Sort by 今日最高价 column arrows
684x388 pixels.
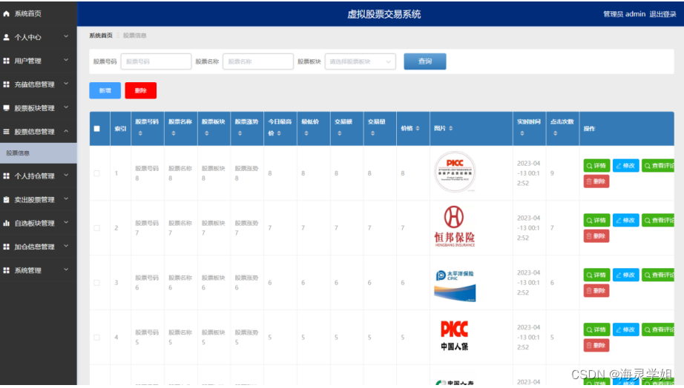[x=279, y=133]
